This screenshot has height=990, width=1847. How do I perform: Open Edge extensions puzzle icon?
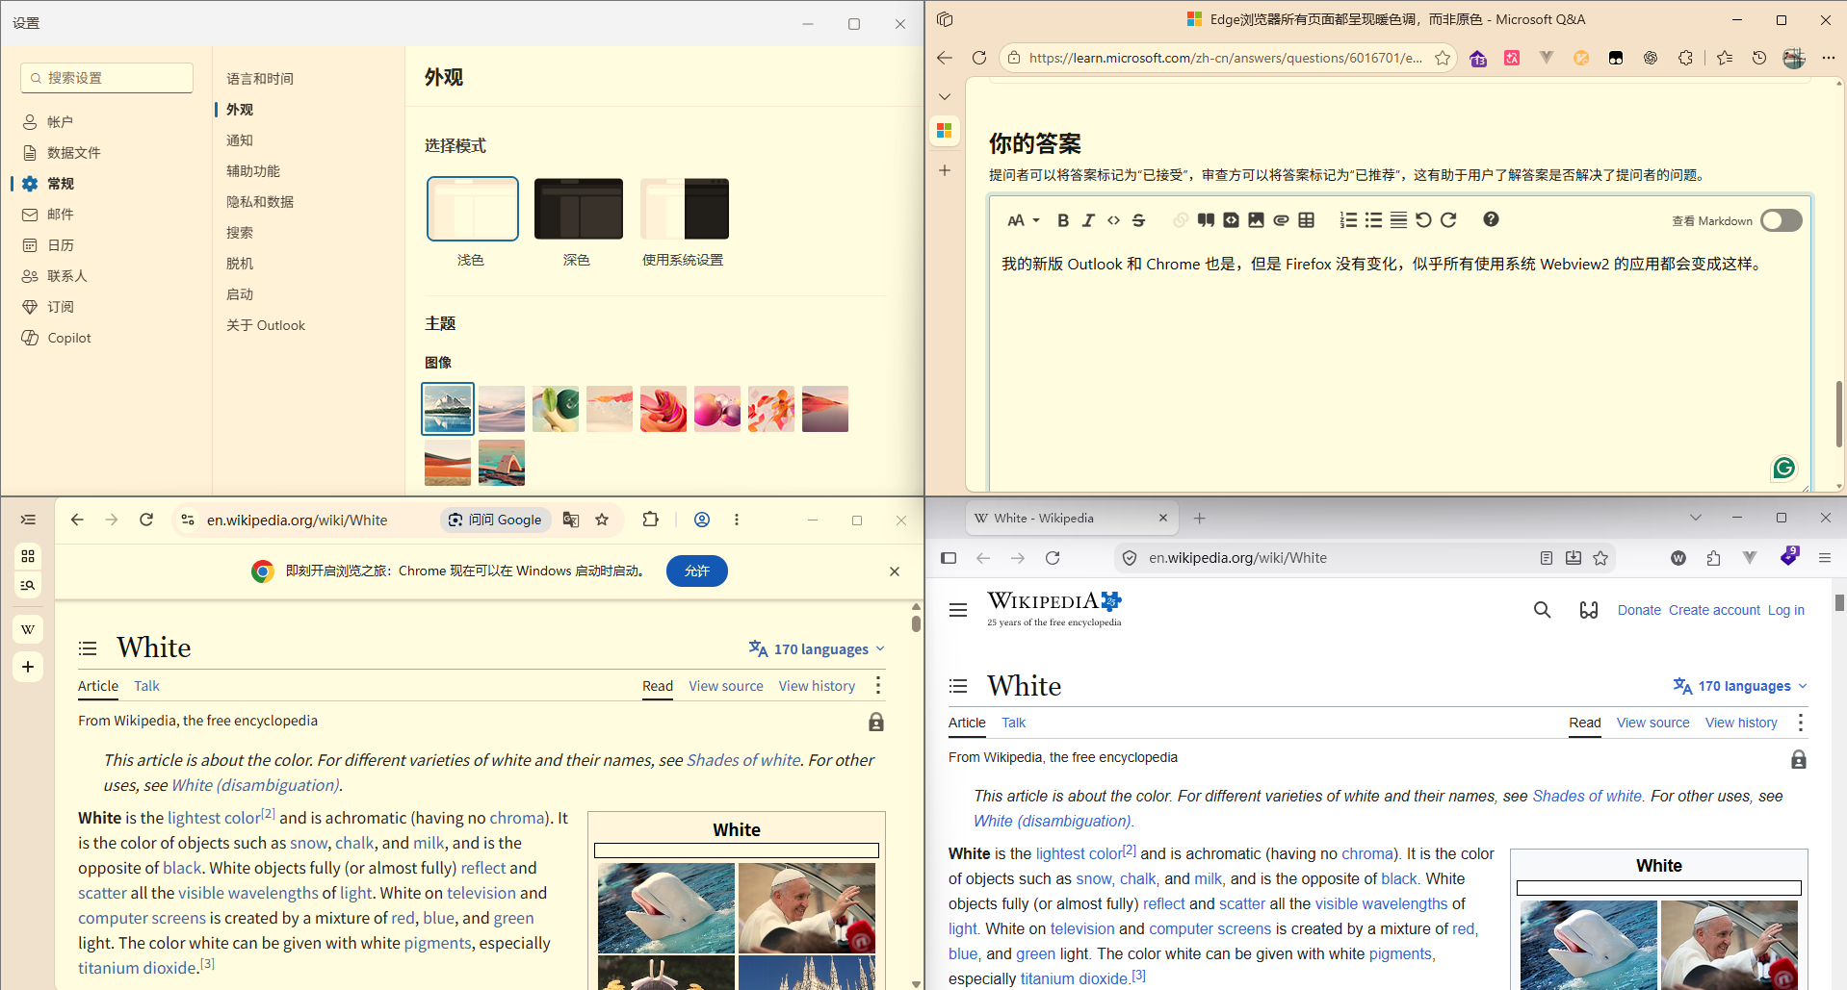1685,58
